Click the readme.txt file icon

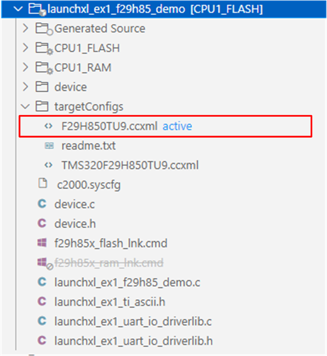click(49, 146)
